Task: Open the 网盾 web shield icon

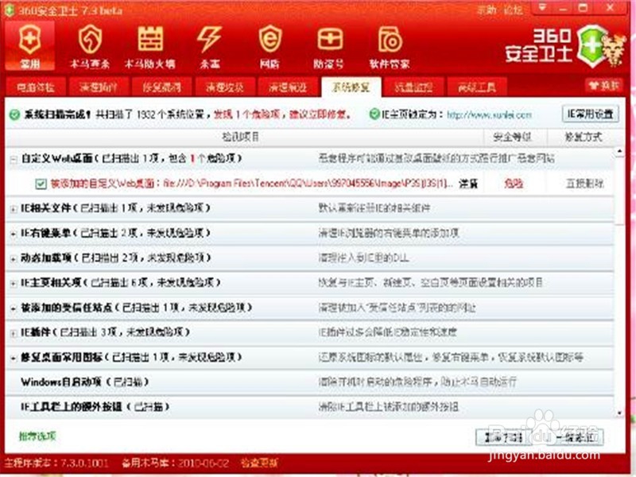Action: (270, 46)
